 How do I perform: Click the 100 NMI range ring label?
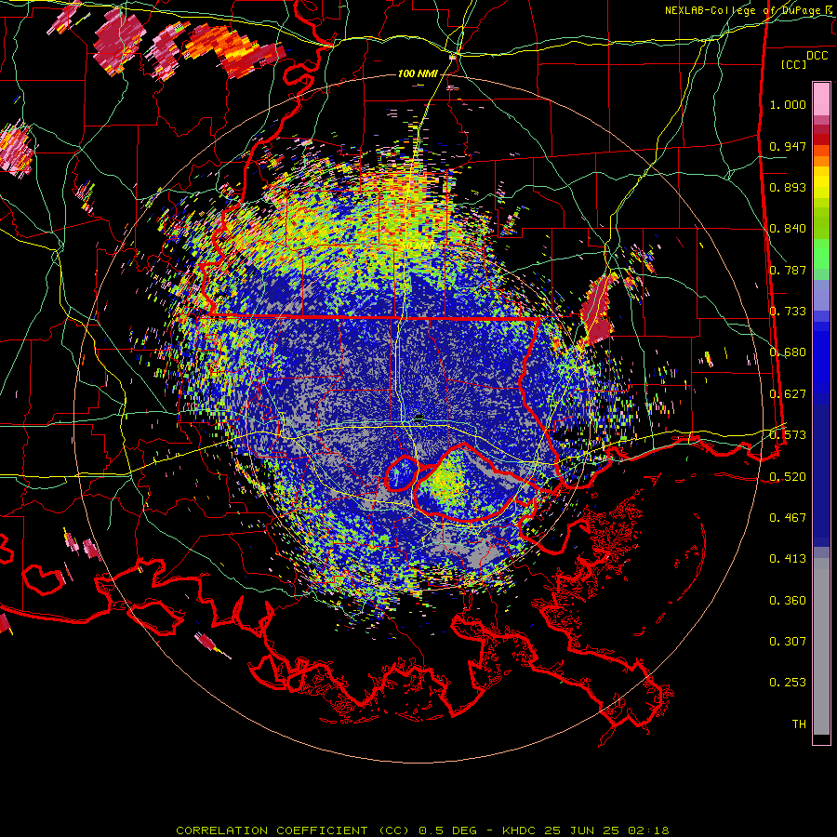pyautogui.click(x=418, y=73)
